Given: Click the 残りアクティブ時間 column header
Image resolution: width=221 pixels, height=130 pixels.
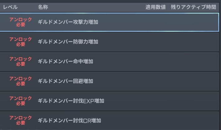Looking at the screenshot, I should [x=193, y=7].
